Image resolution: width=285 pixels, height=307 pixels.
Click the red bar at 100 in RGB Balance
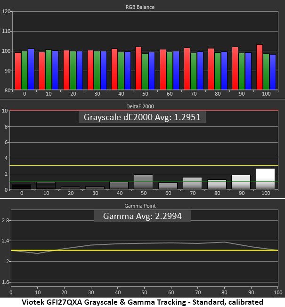[x=260, y=67]
